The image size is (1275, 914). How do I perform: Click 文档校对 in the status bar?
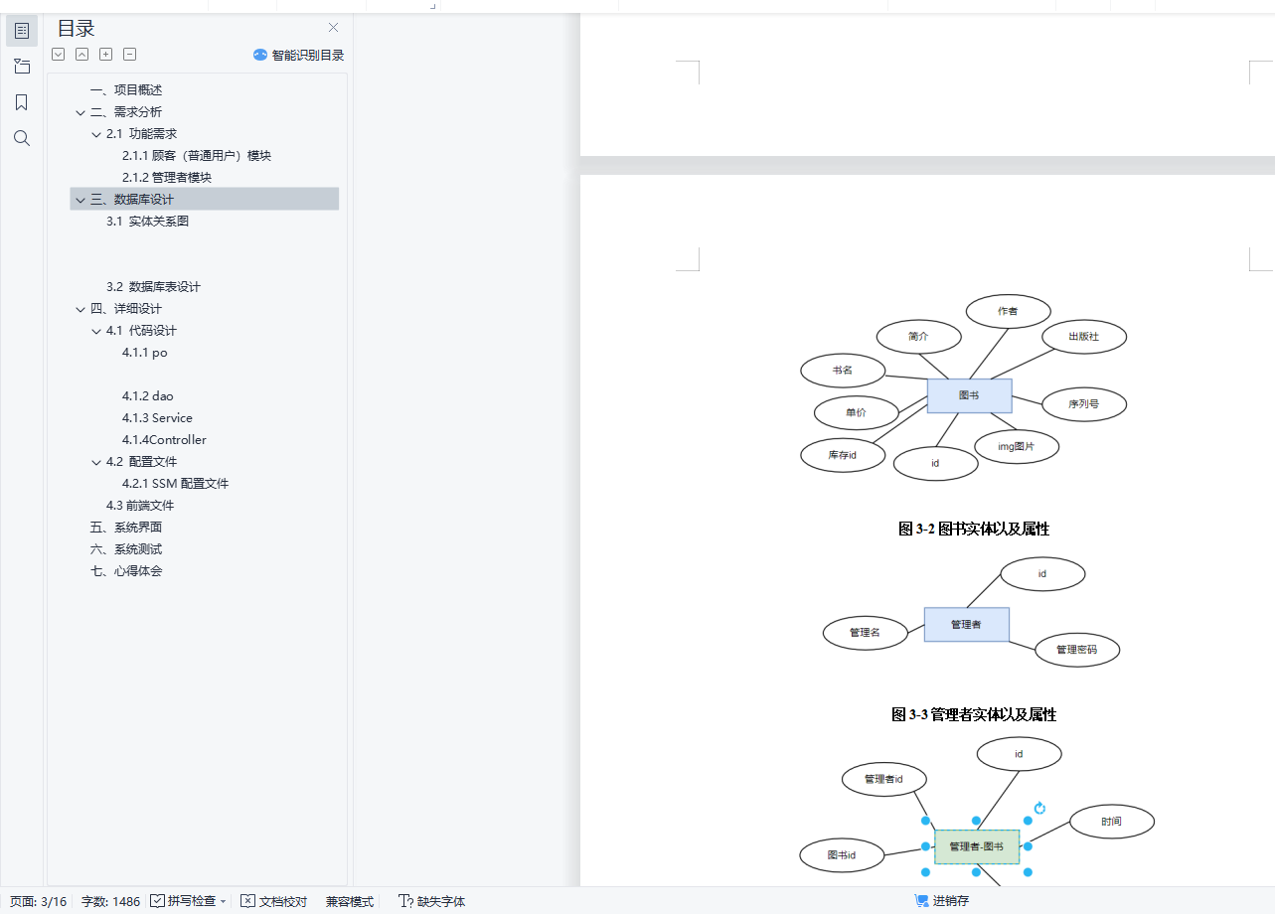(274, 901)
